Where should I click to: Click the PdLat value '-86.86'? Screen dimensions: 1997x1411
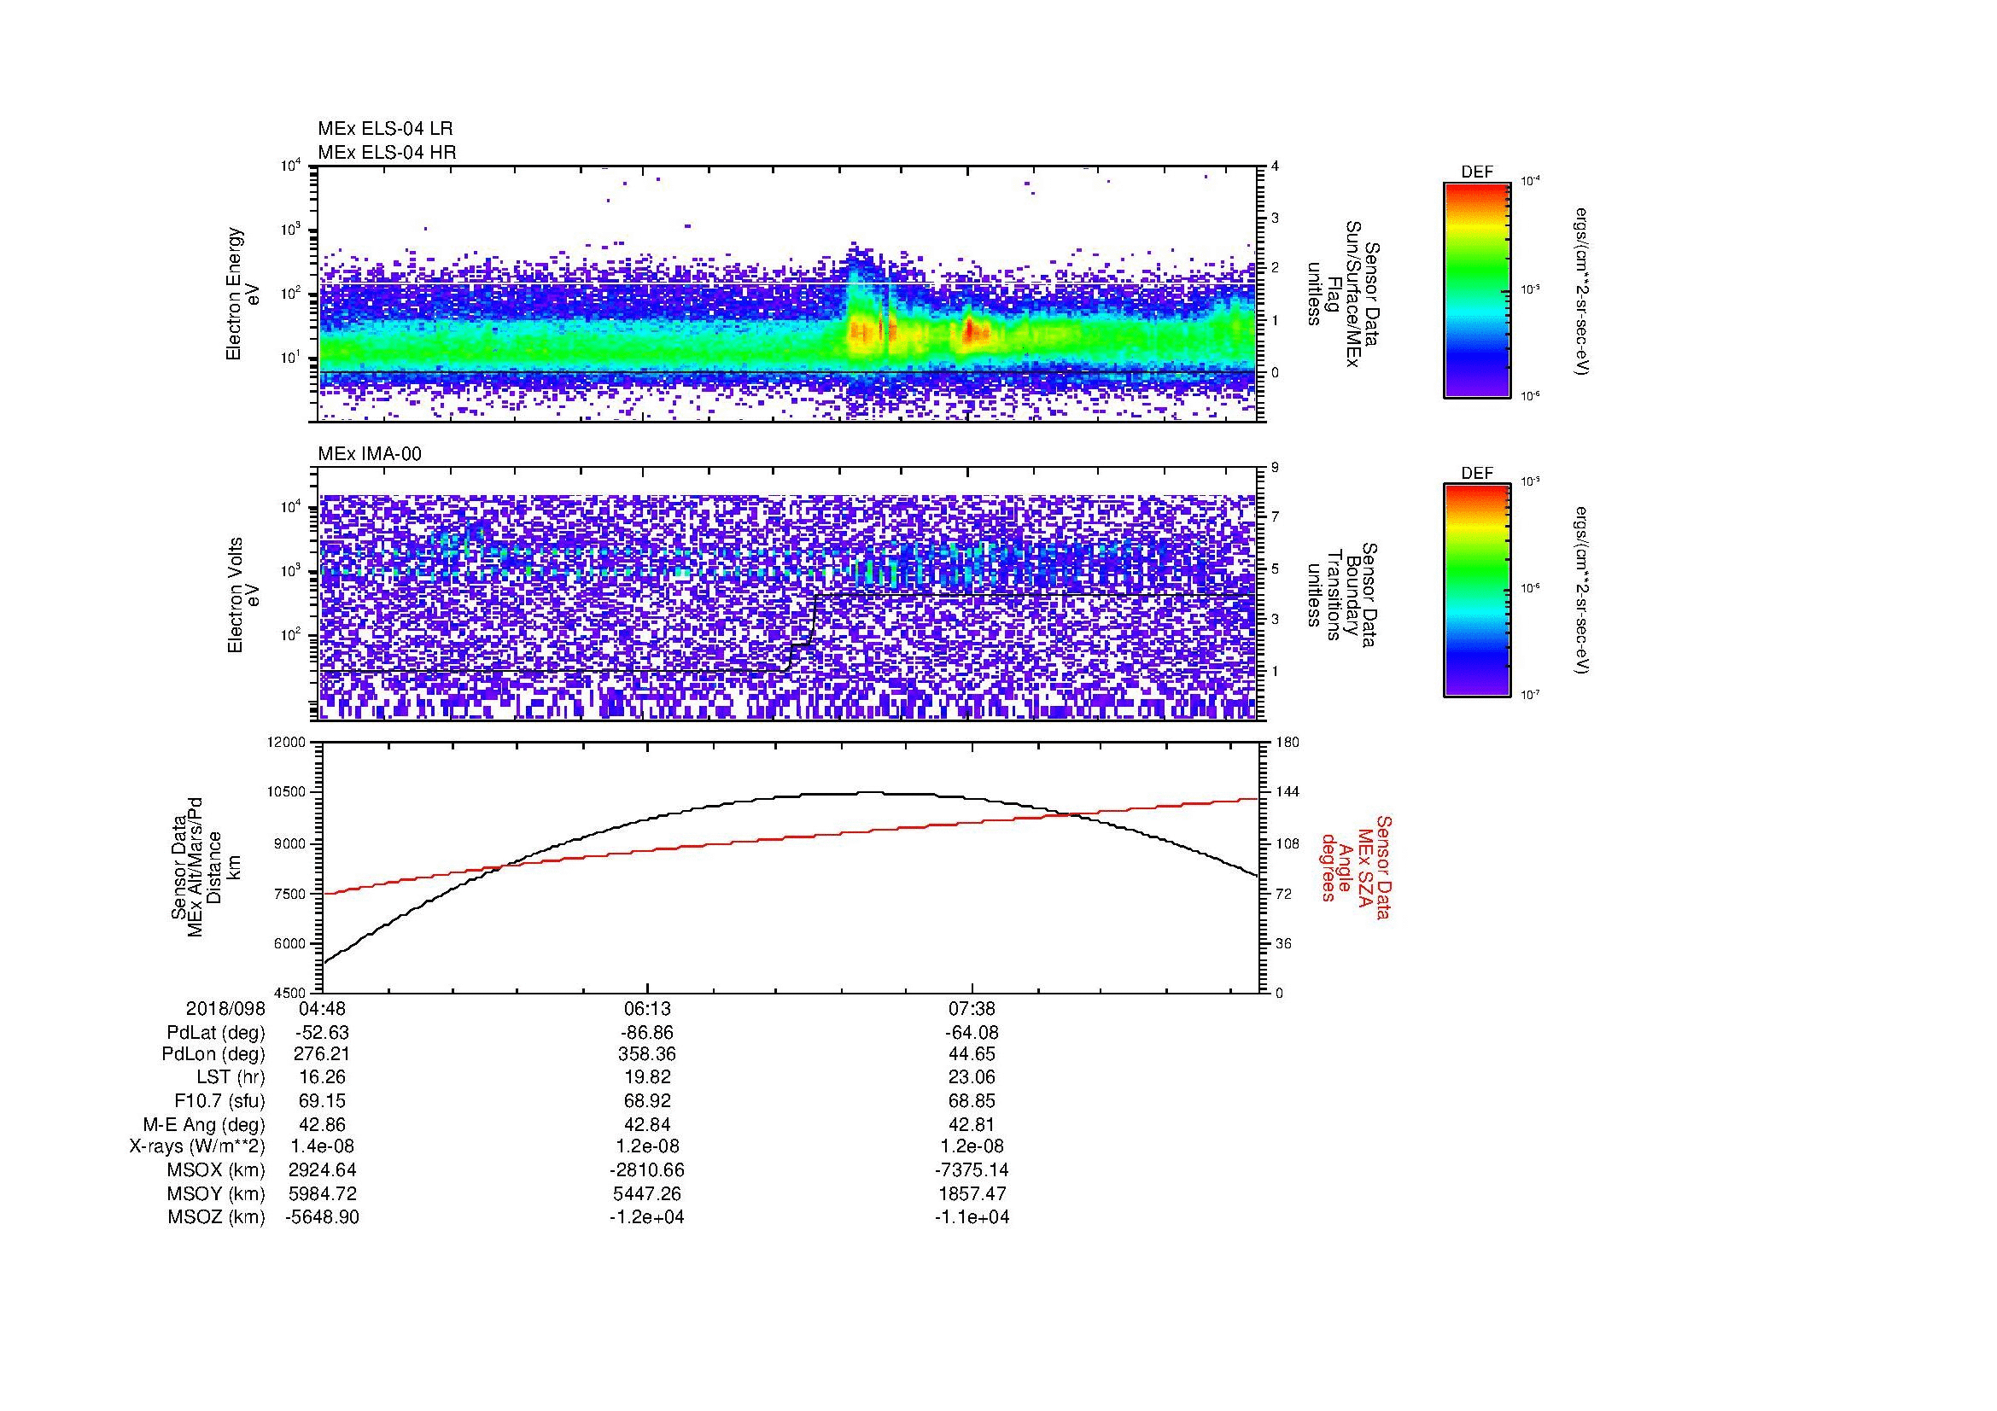point(647,1033)
